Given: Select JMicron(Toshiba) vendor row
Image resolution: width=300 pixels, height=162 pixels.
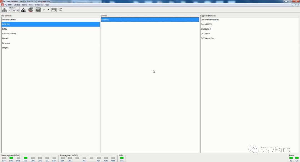Looking at the screenshot, I should point(51,34).
